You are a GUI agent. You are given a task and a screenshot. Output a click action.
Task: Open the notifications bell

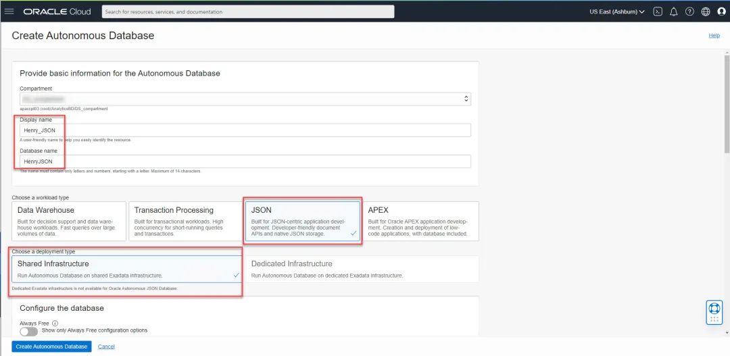pyautogui.click(x=673, y=11)
